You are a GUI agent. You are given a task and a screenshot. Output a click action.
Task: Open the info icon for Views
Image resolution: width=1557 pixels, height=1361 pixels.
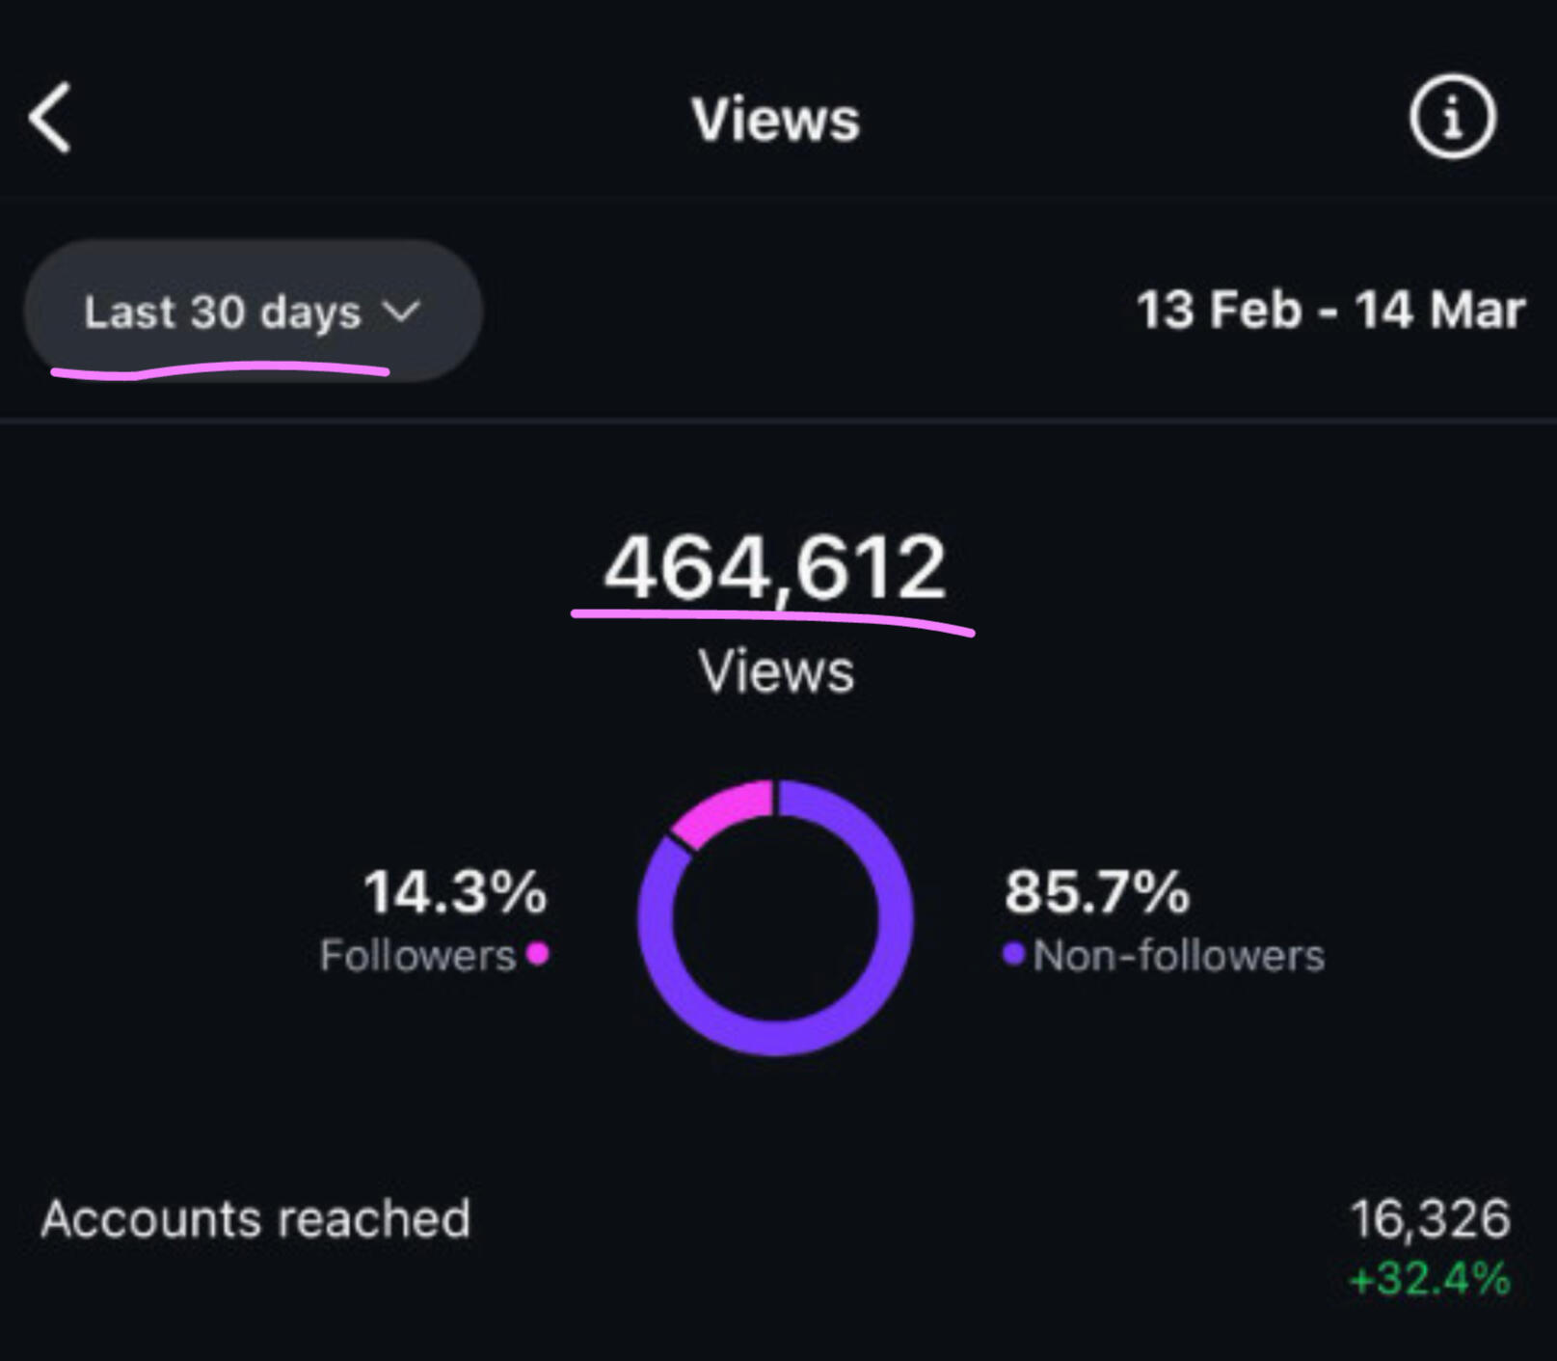(x=1452, y=117)
